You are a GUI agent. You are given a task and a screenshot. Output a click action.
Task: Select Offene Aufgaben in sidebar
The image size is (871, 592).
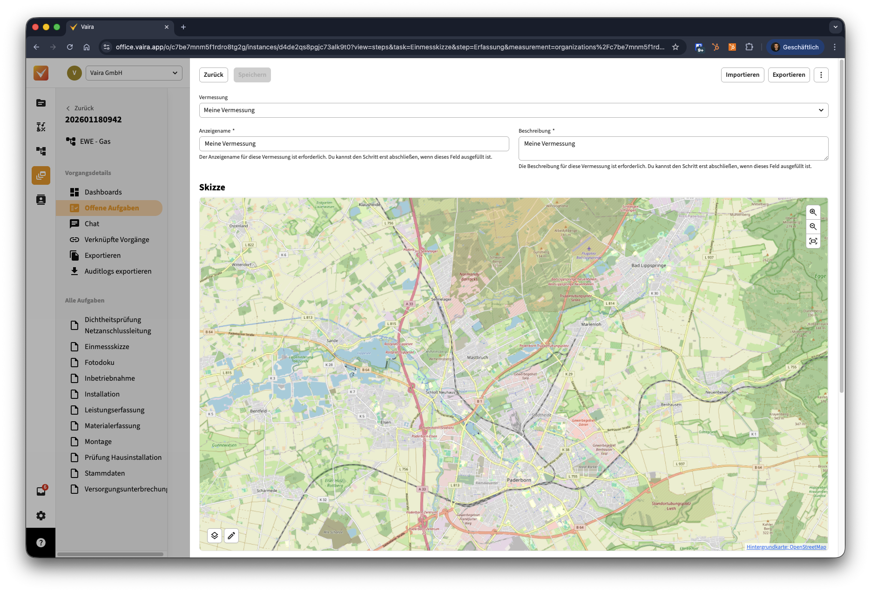[x=111, y=208]
